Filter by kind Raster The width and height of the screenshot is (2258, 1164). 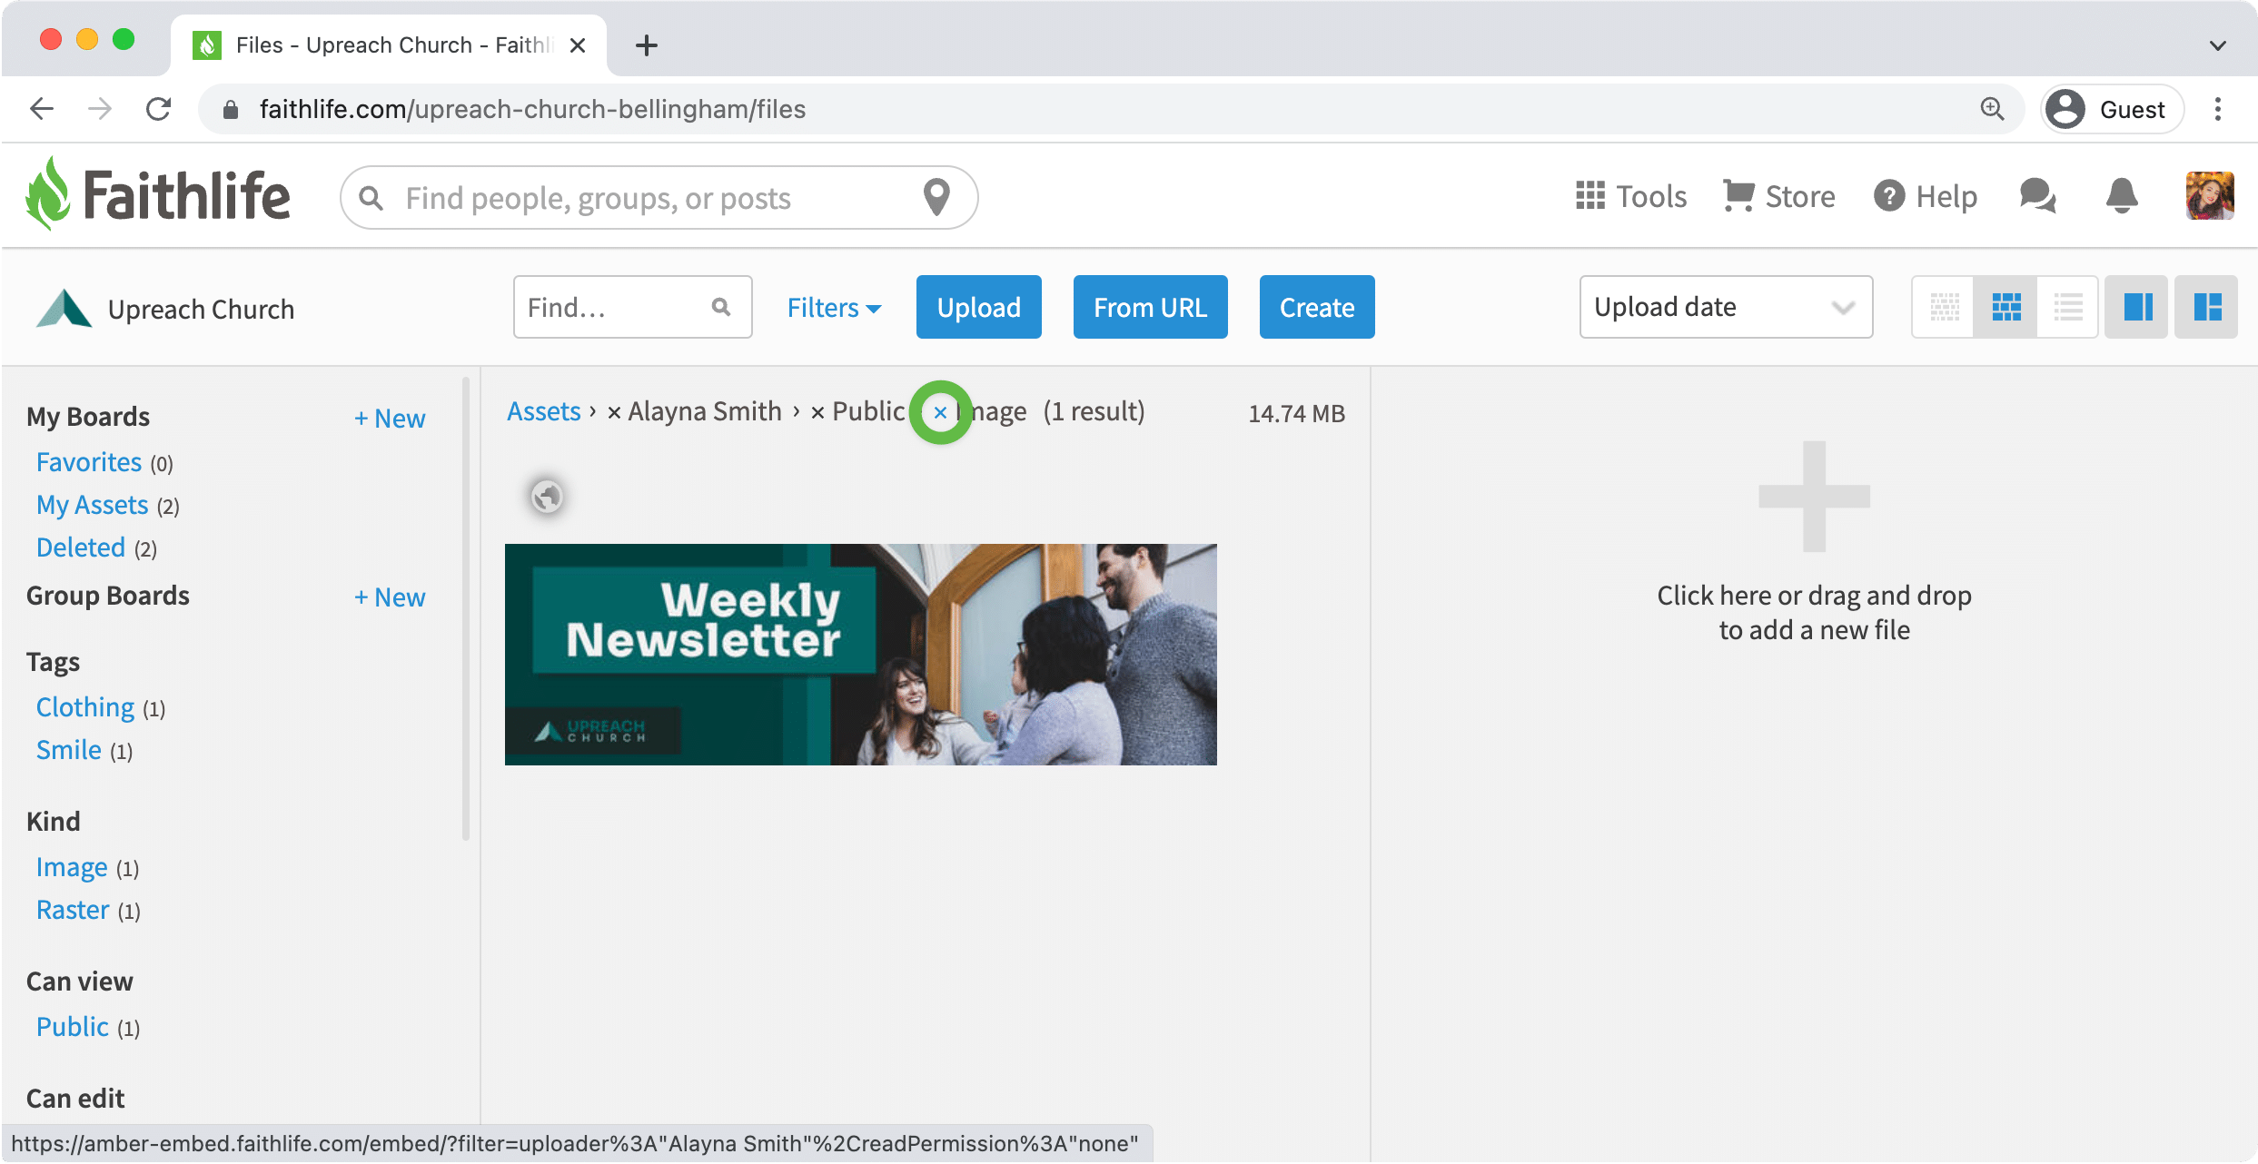pyautogui.click(x=73, y=910)
